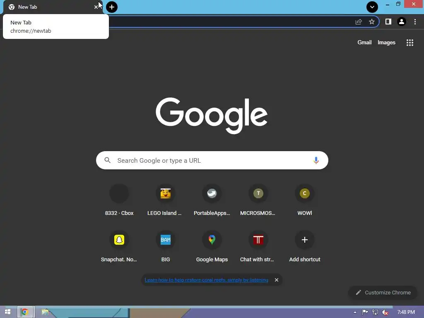
Task: Focus the Search Google or type a URL box
Action: 212,160
